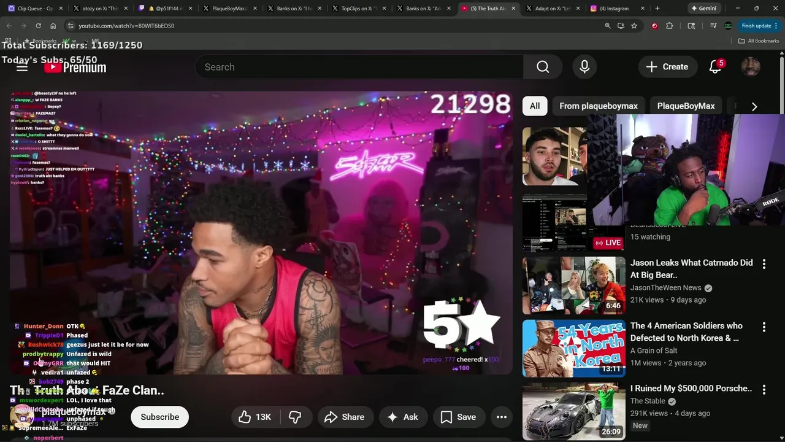Show more filter chips with right arrow

point(754,106)
